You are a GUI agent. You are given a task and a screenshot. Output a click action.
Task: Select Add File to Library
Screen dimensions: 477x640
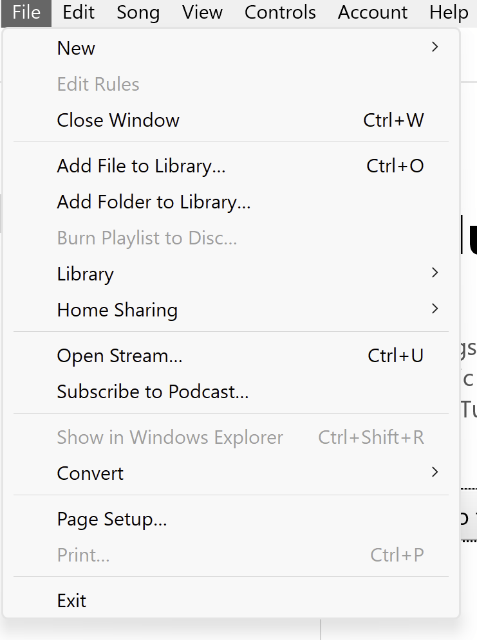point(141,166)
